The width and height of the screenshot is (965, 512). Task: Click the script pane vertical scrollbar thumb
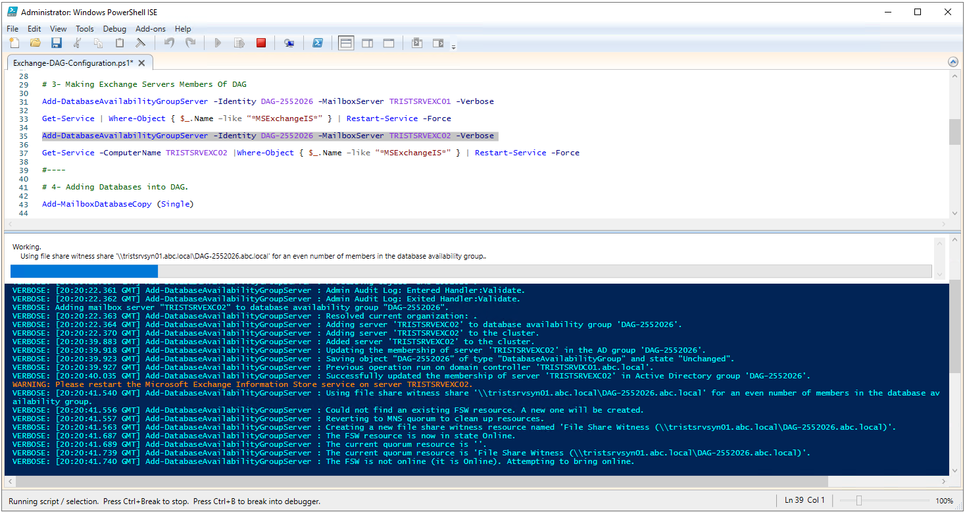954,132
